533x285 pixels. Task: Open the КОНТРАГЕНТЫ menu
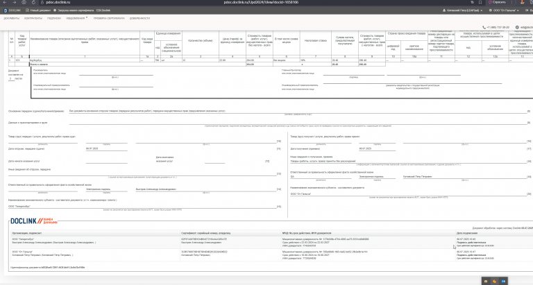pyautogui.click(x=33, y=18)
